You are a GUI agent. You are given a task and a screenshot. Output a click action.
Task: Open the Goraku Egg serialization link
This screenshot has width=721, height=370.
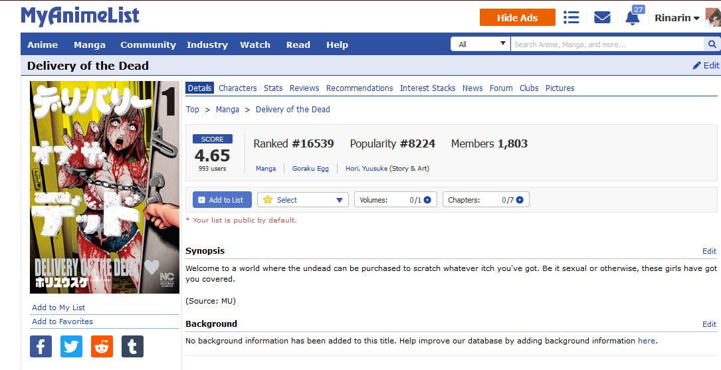(311, 169)
